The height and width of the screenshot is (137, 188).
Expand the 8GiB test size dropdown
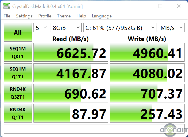66,28
